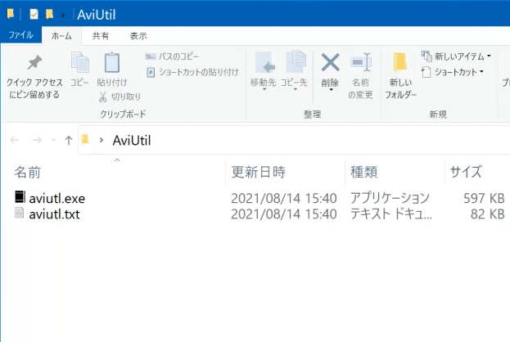Go forward with the right arrow

point(37,140)
